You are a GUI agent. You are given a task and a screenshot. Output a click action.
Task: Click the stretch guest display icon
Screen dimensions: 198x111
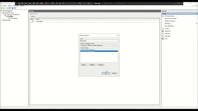(x=89, y=3)
